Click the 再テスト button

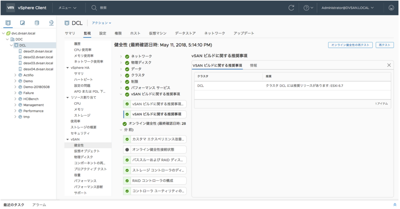[385, 45]
